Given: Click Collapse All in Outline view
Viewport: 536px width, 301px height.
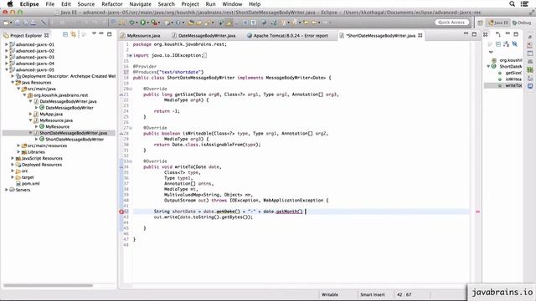Looking at the screenshot, I should click(498, 44).
